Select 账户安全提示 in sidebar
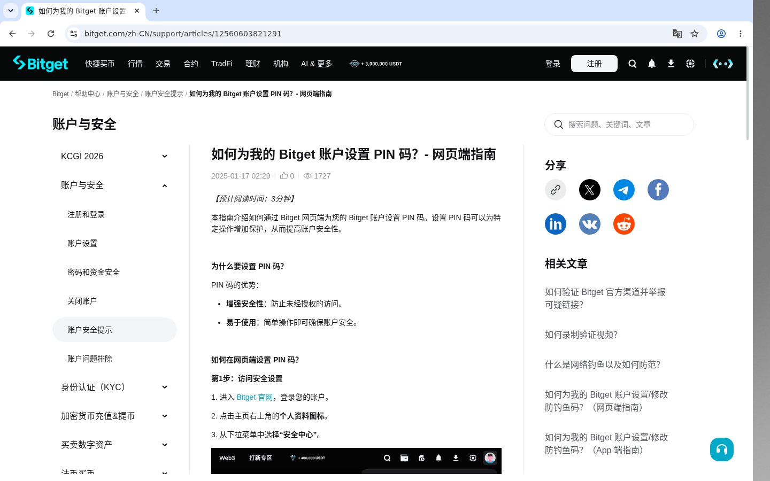The height and width of the screenshot is (481, 770). tap(114, 330)
